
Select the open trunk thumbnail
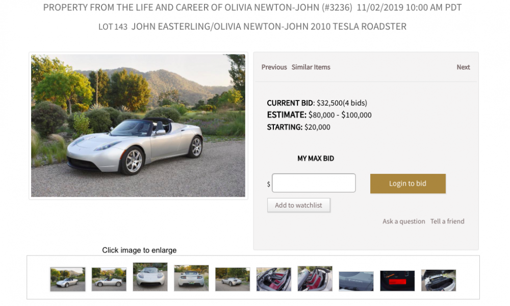(x=439, y=280)
